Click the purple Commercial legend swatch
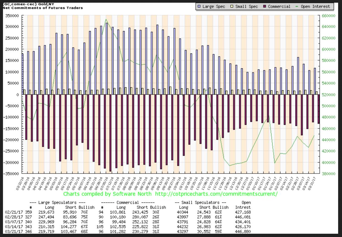Image resolution: width=342 pixels, height=237 pixels. click(x=264, y=6)
